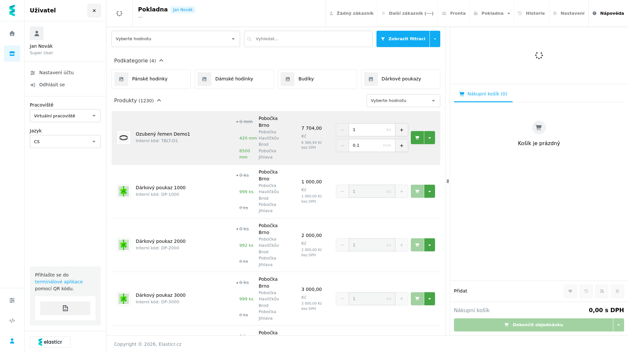Image resolution: width=628 pixels, height=353 pixels.
Task: Open the category Vyberte hodnotu dropdown
Action: 176,39
